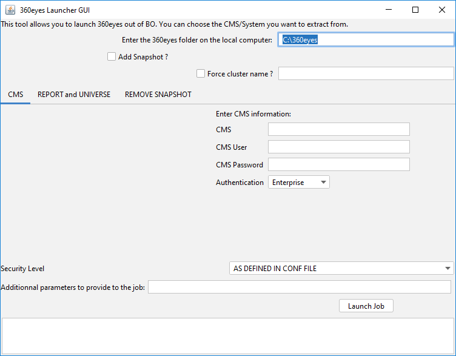Open the Authentication dropdown showing Enterprise

(299, 182)
